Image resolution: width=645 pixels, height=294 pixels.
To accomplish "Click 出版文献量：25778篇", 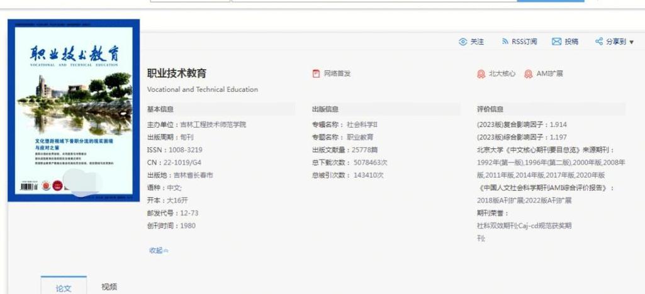I will click(345, 150).
